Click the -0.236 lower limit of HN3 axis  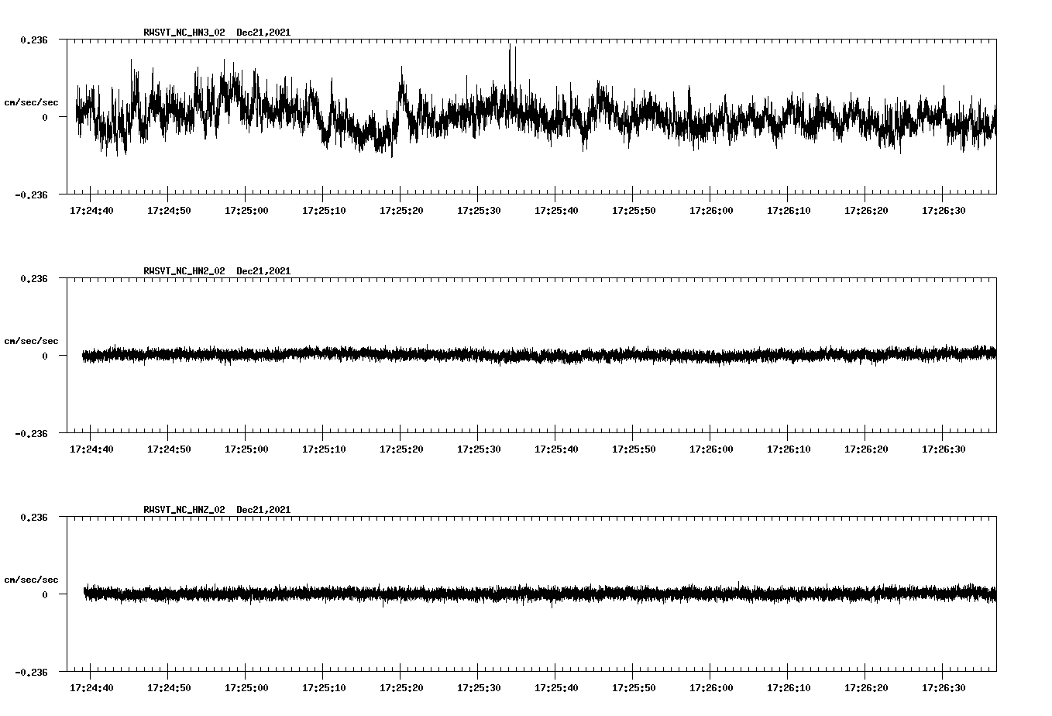pyautogui.click(x=31, y=195)
